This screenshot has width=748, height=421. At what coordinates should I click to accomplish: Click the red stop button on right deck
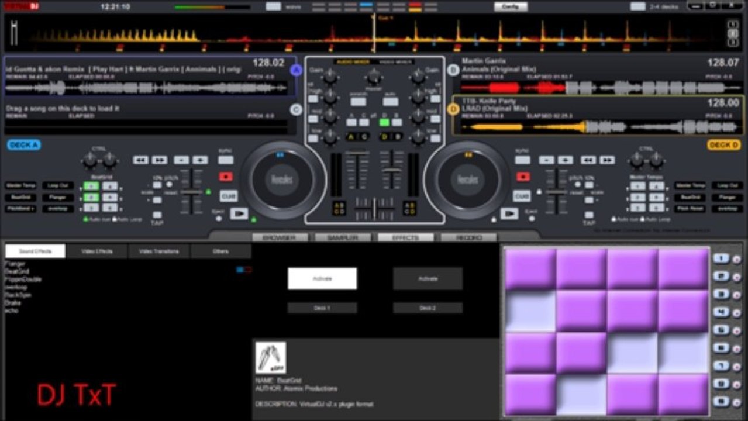coord(523,177)
